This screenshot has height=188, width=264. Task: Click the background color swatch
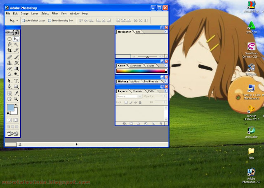tap(16, 112)
